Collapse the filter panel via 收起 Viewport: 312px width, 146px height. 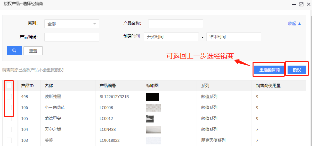pyautogui.click(x=294, y=23)
